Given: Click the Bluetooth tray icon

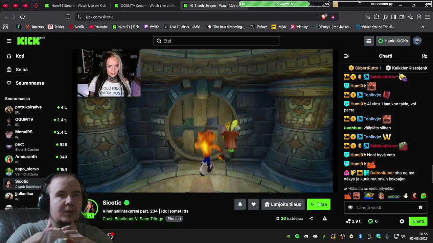Looking at the screenshot, I should click(360, 236).
